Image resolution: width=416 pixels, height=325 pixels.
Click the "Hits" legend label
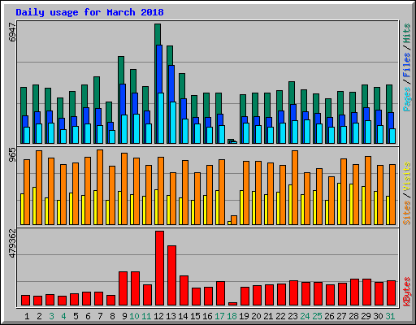click(x=406, y=33)
